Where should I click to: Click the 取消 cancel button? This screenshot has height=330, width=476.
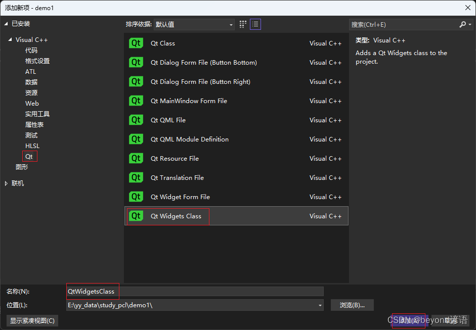(451, 320)
